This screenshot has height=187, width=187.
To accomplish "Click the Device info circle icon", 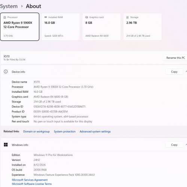I will [6, 71].
